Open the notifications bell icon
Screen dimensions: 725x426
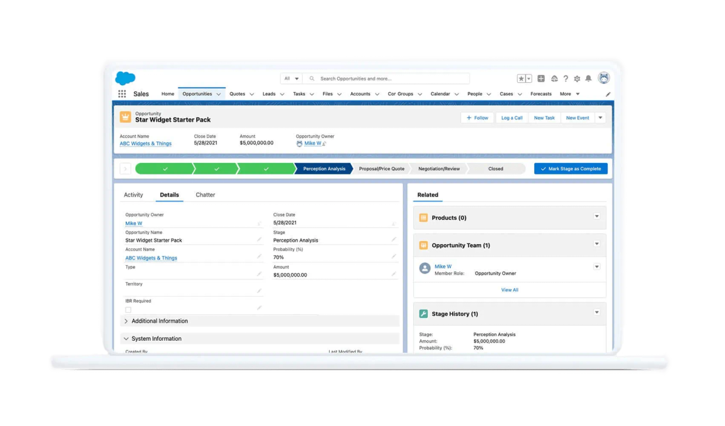pyautogui.click(x=588, y=79)
